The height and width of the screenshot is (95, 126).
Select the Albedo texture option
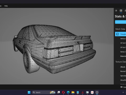123,67
